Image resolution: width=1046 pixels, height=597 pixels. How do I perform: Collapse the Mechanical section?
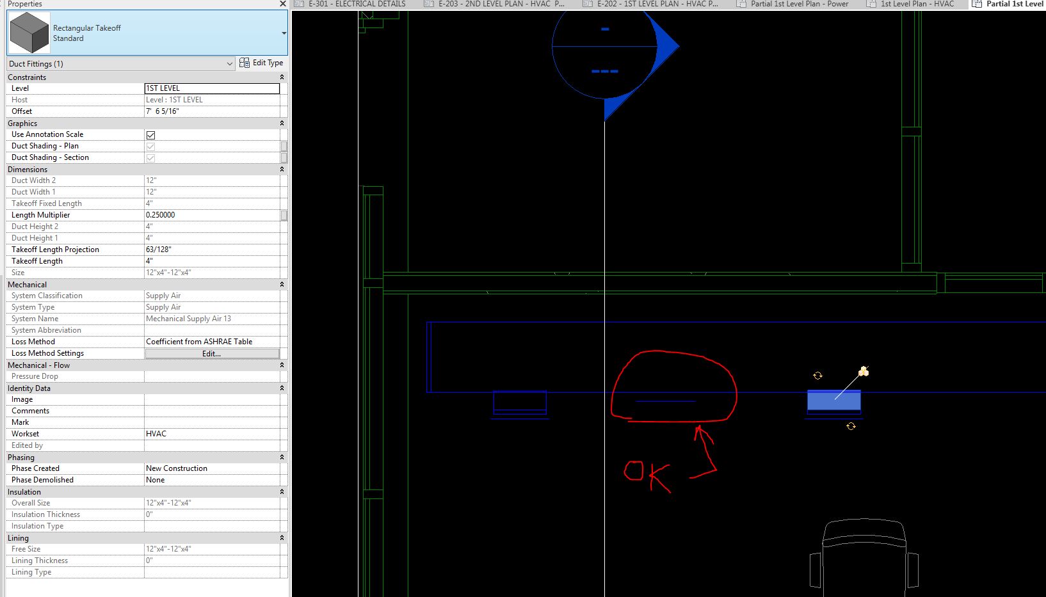coord(282,284)
